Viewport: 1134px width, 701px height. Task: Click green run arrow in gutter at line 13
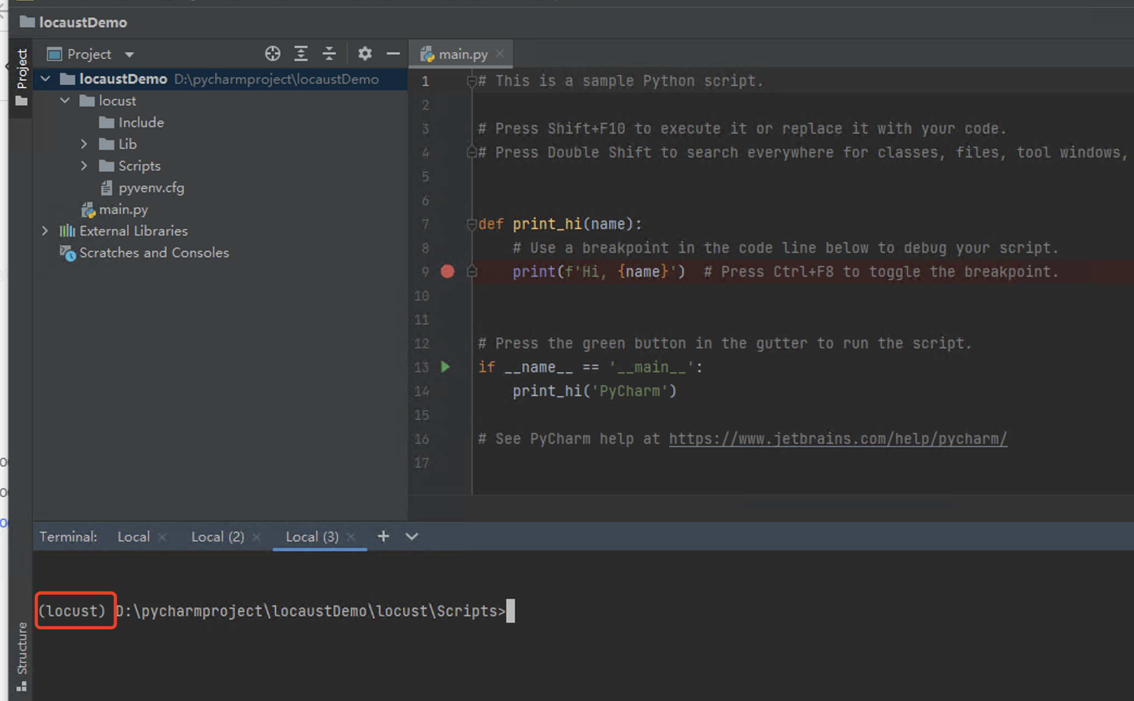445,367
